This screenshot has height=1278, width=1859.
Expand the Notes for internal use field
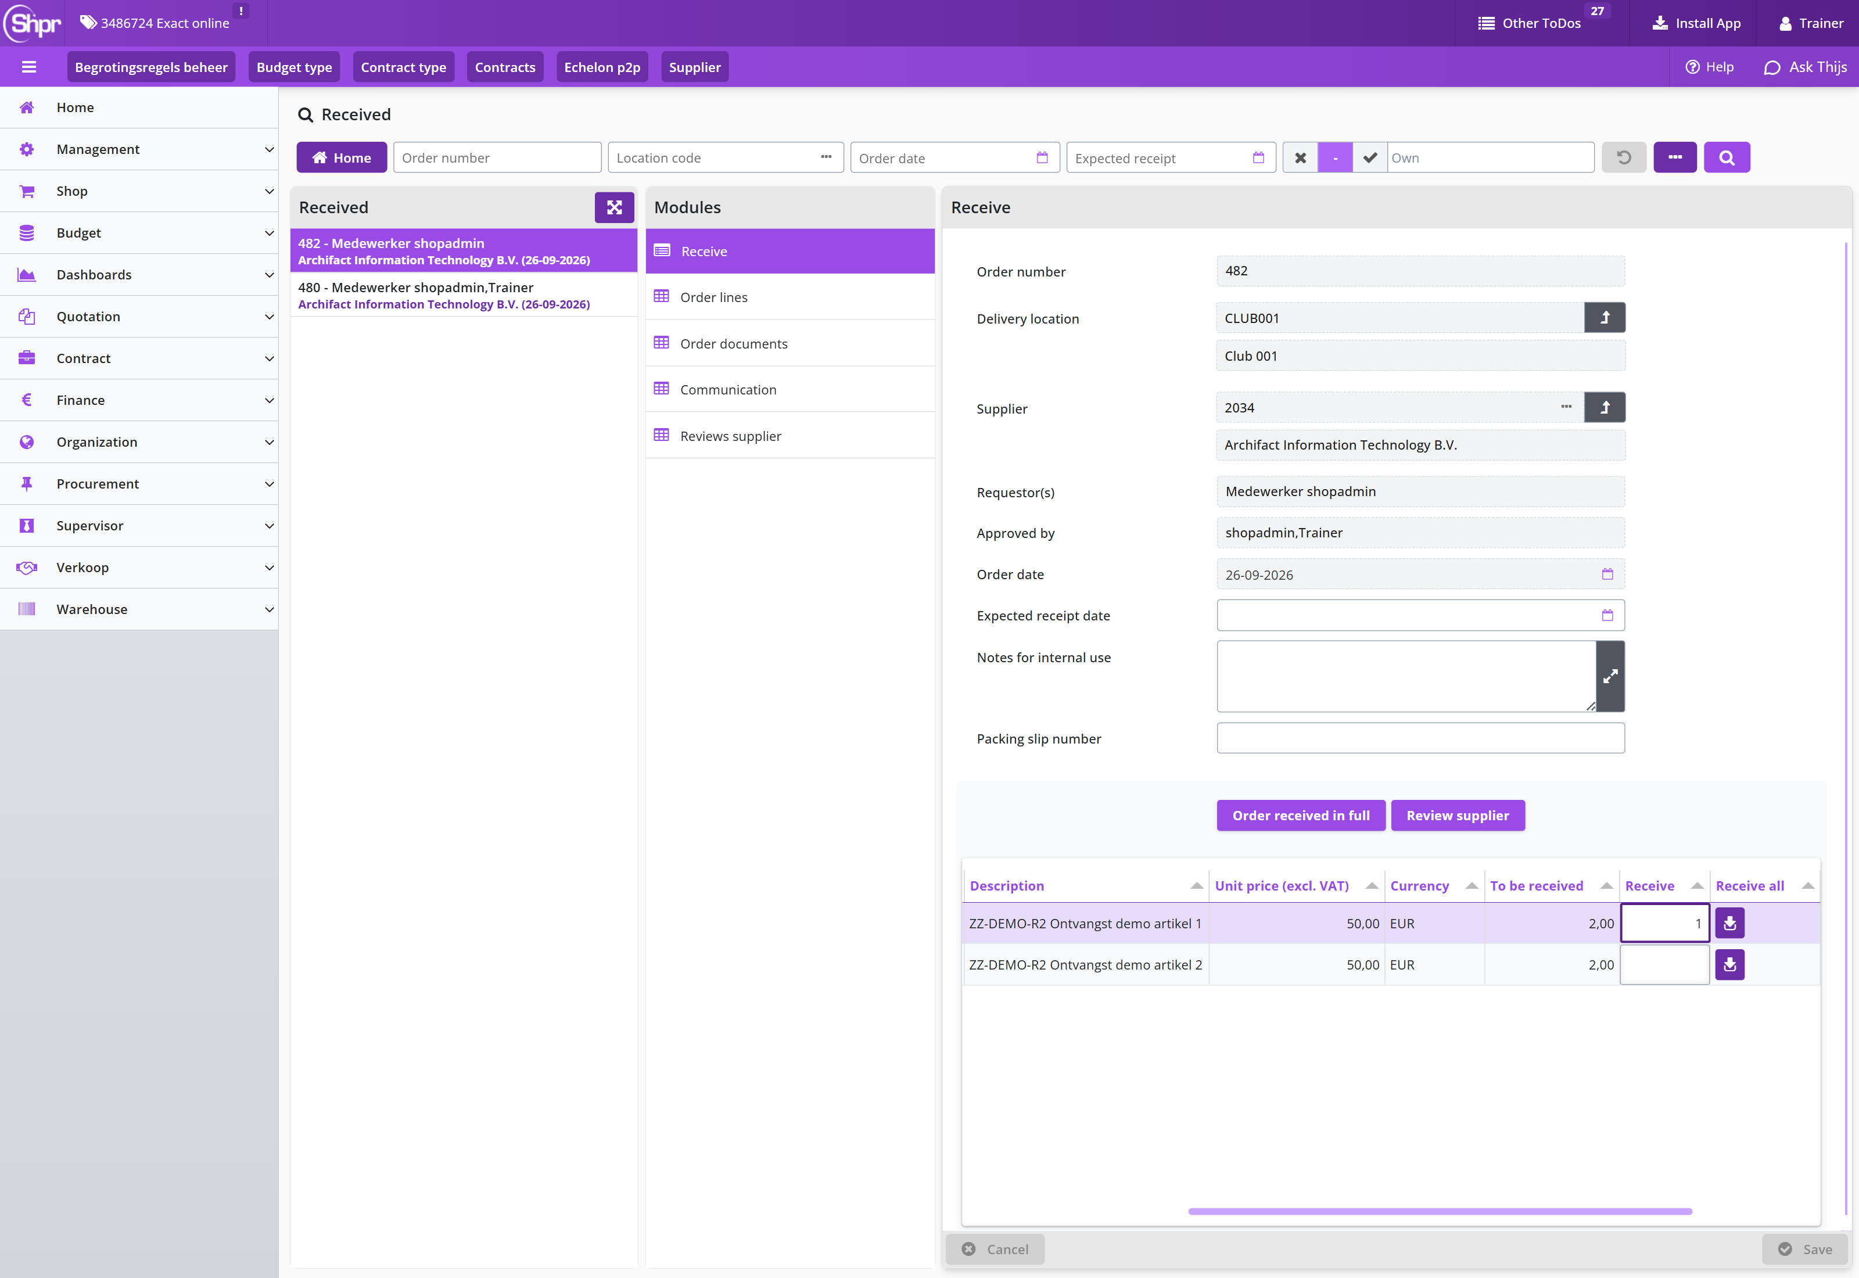coord(1610,677)
